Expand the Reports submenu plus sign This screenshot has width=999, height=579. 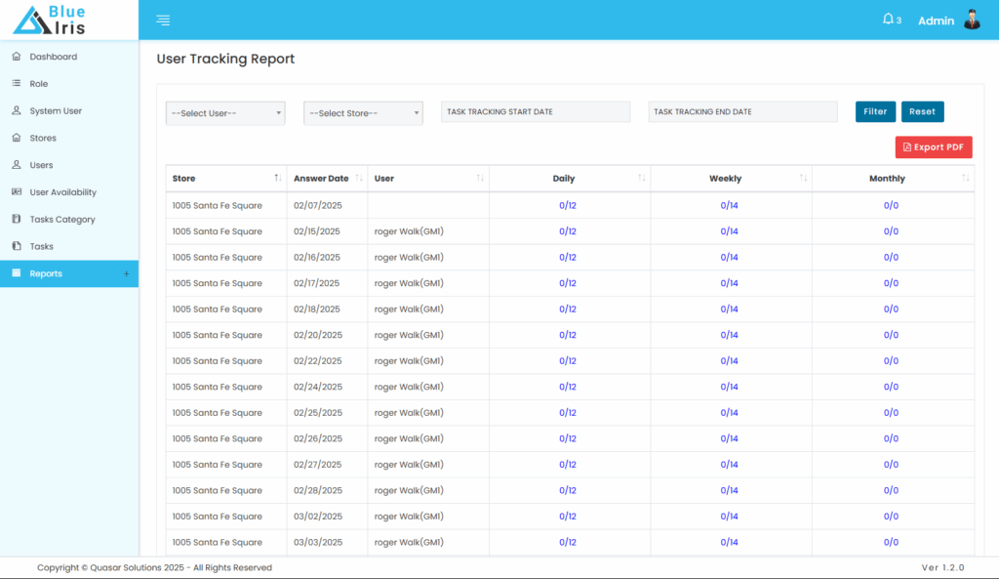point(126,273)
